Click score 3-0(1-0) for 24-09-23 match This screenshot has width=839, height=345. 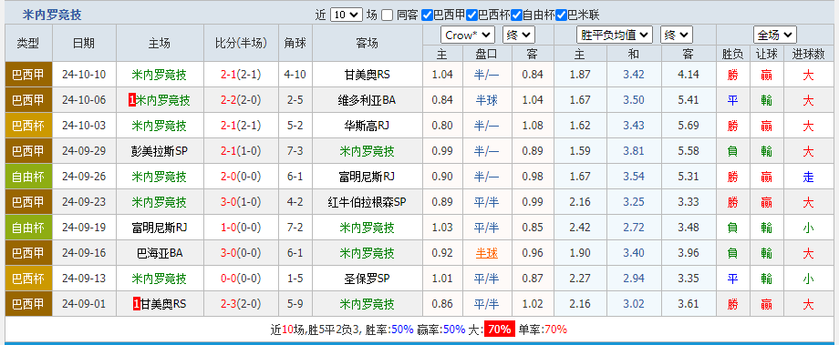tap(241, 202)
